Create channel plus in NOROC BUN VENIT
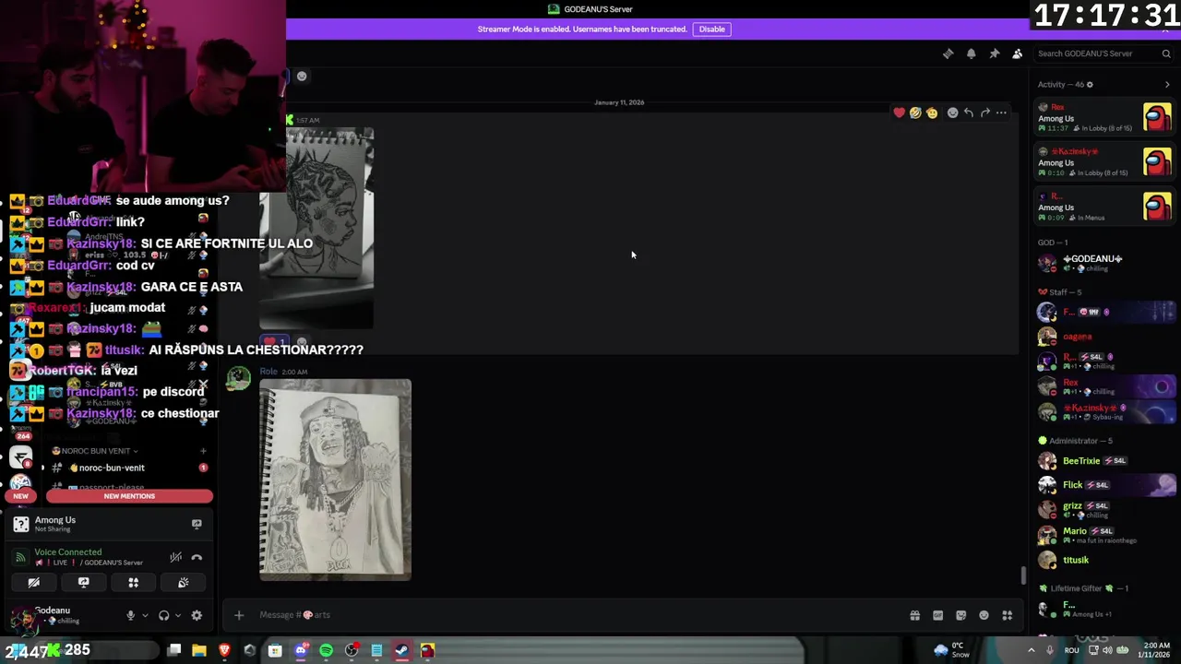Viewport: 1181px width, 664px height. (203, 451)
